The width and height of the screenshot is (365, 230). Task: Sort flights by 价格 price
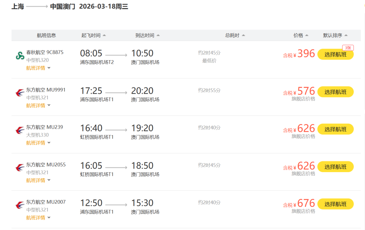[x=301, y=35]
